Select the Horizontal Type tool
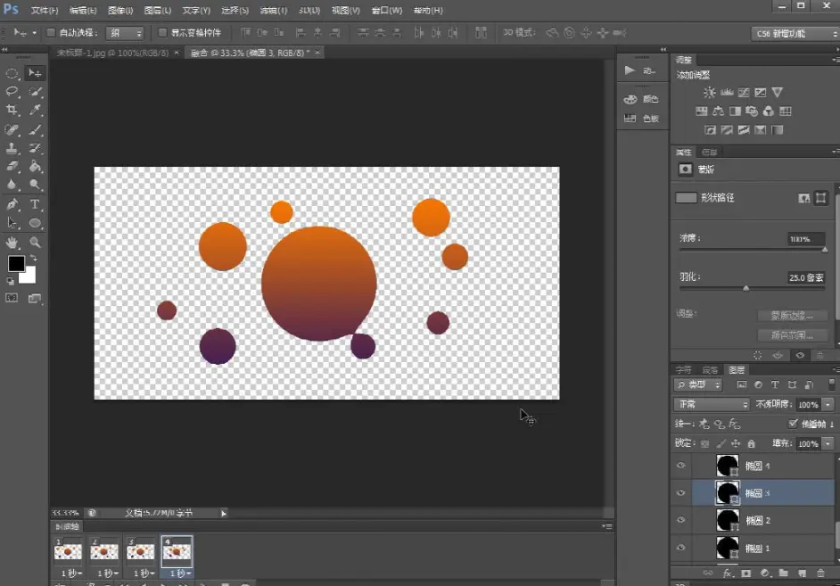Image resolution: width=840 pixels, height=586 pixels. pyautogui.click(x=36, y=204)
